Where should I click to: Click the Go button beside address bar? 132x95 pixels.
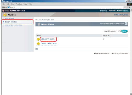[x=129, y=7]
